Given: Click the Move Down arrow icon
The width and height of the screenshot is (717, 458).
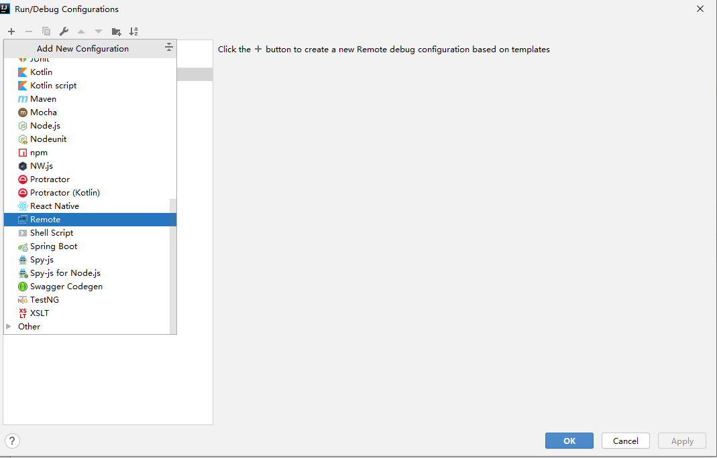Looking at the screenshot, I should (99, 31).
